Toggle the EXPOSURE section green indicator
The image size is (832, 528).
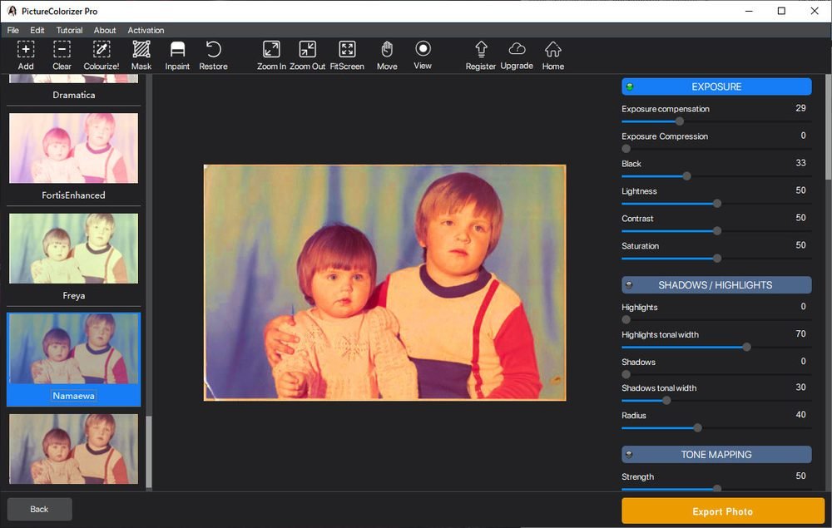[x=630, y=86]
